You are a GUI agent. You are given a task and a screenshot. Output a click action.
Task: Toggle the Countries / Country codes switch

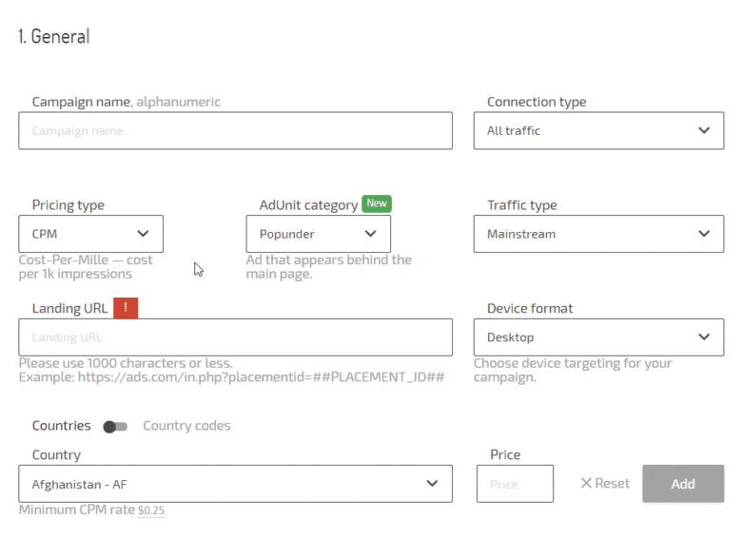tap(116, 427)
